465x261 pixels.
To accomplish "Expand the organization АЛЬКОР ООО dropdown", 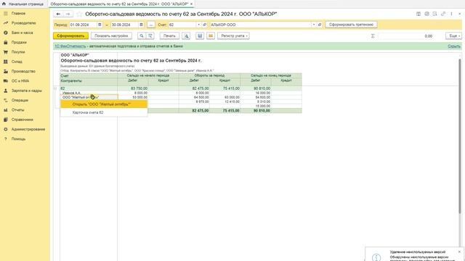I will 314,25.
